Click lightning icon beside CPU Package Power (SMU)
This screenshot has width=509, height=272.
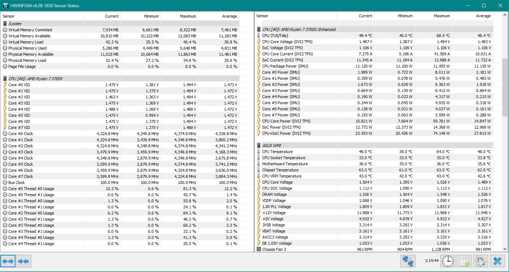coord(259,66)
